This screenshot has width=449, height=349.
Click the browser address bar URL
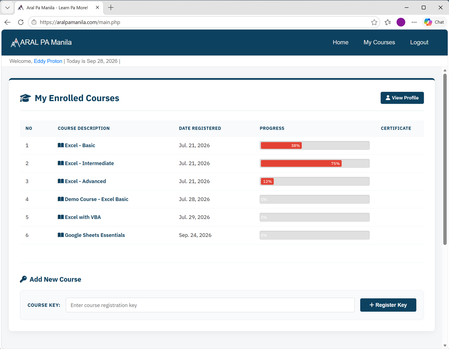click(80, 22)
